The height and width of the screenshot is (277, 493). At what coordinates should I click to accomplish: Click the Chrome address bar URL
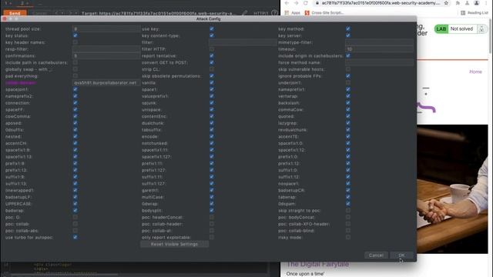click(381, 3)
